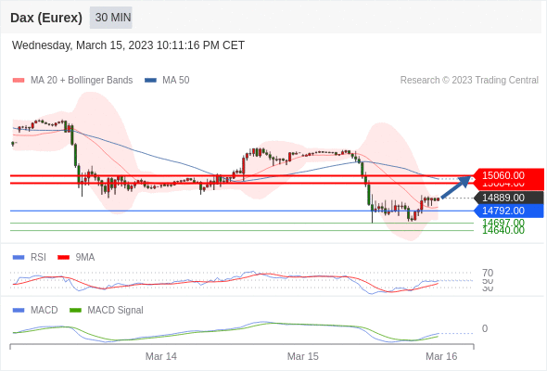Screen dimensions: 547x371
Task: Click the 15060.00 red resistance price label
Action: click(x=509, y=175)
